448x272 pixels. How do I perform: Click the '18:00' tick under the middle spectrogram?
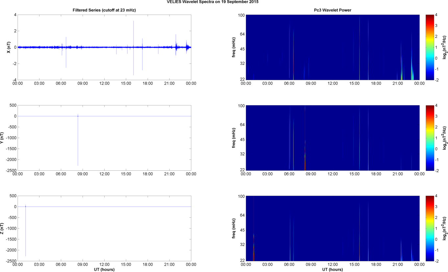pyautogui.click(x=376, y=174)
